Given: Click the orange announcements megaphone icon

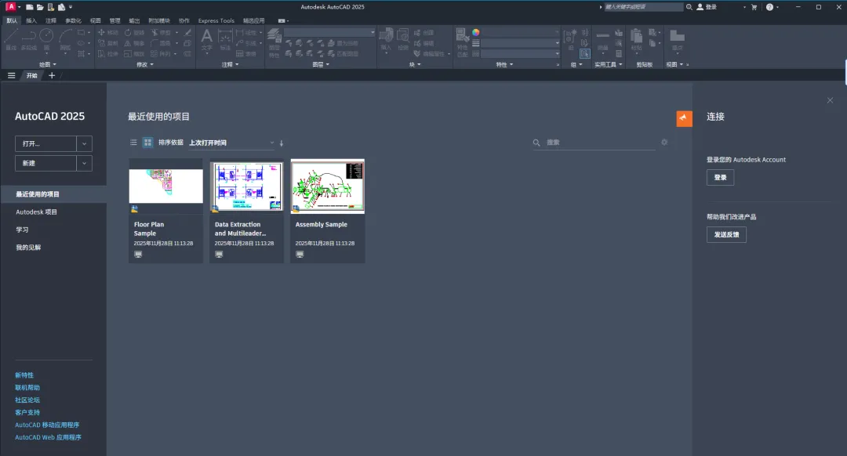Looking at the screenshot, I should click(x=684, y=118).
